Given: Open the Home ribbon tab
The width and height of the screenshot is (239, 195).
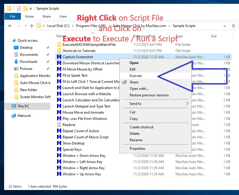Looking at the screenshot, I should tap(29, 16).
